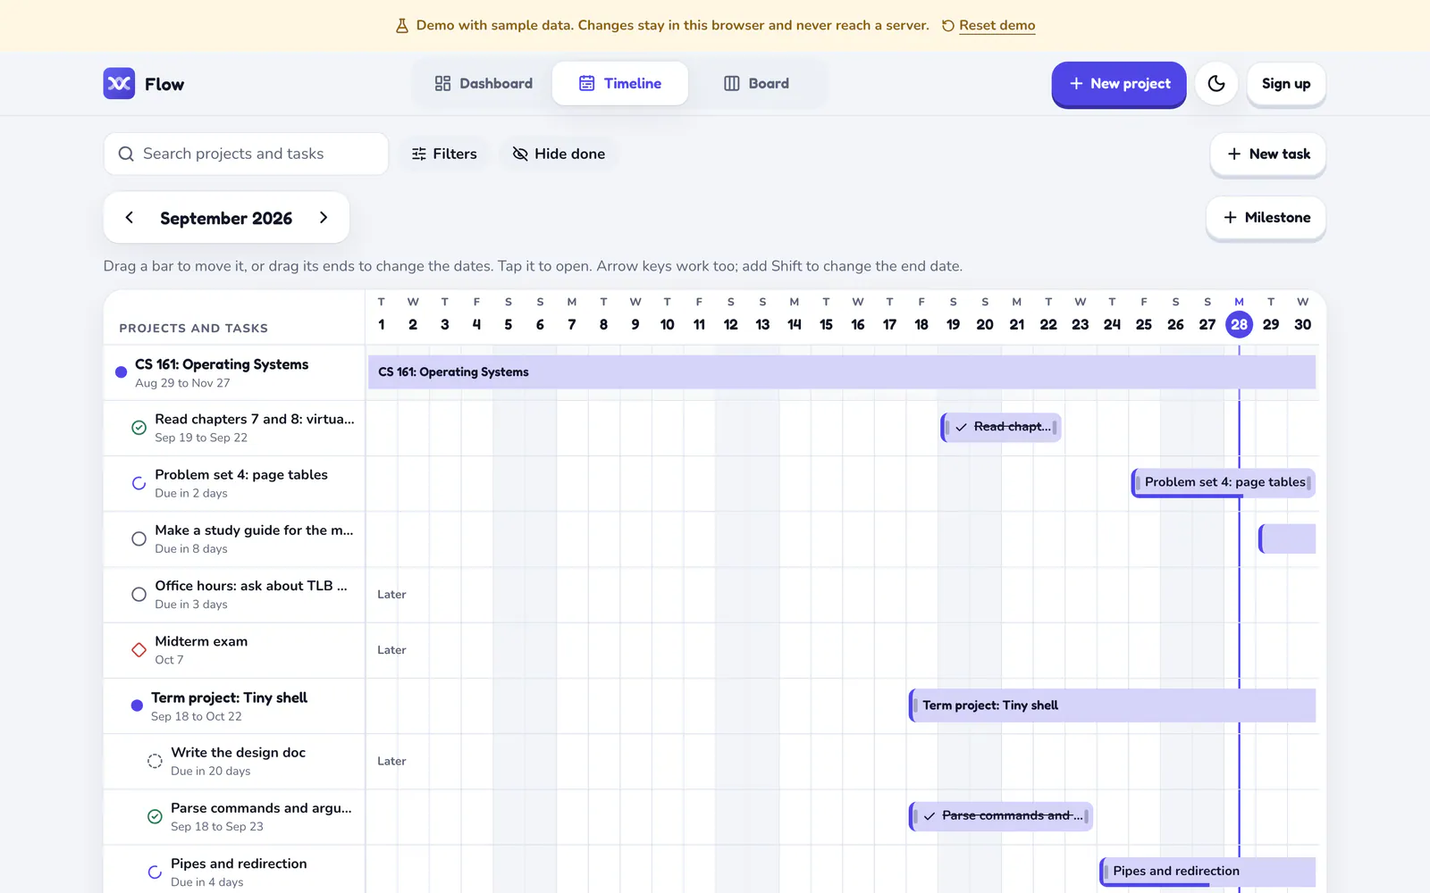This screenshot has height=893, width=1430.
Task: Click the Sign up button
Action: pyautogui.click(x=1286, y=84)
